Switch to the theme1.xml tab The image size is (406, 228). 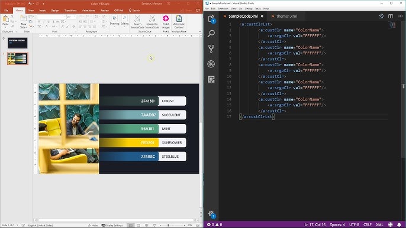coord(286,17)
